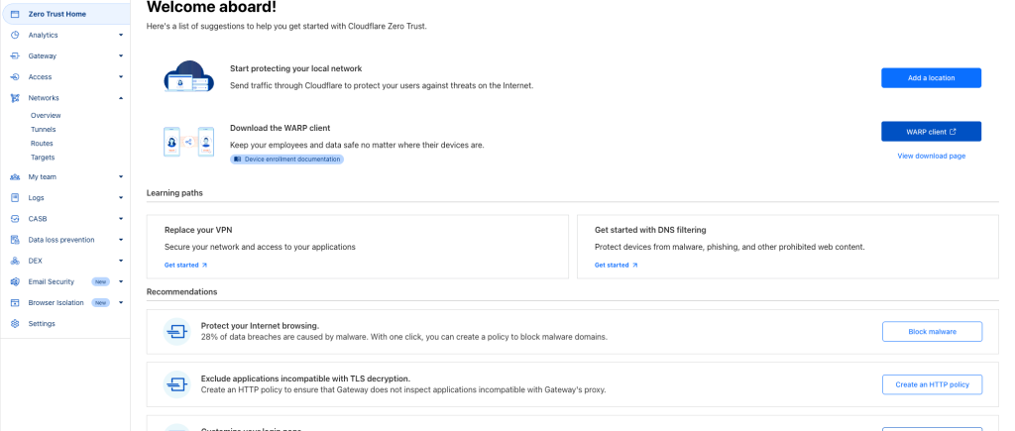
Task: Click the Block malware button
Action: [932, 331]
